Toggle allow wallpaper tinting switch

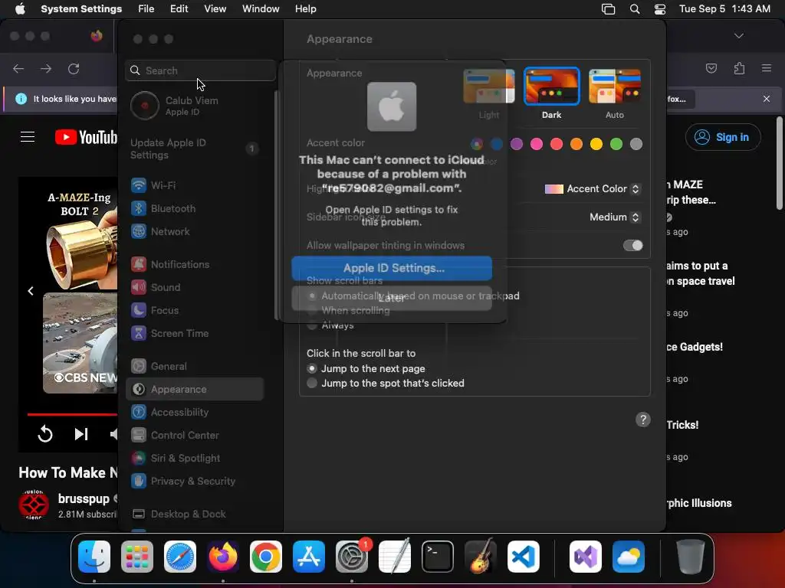632,246
